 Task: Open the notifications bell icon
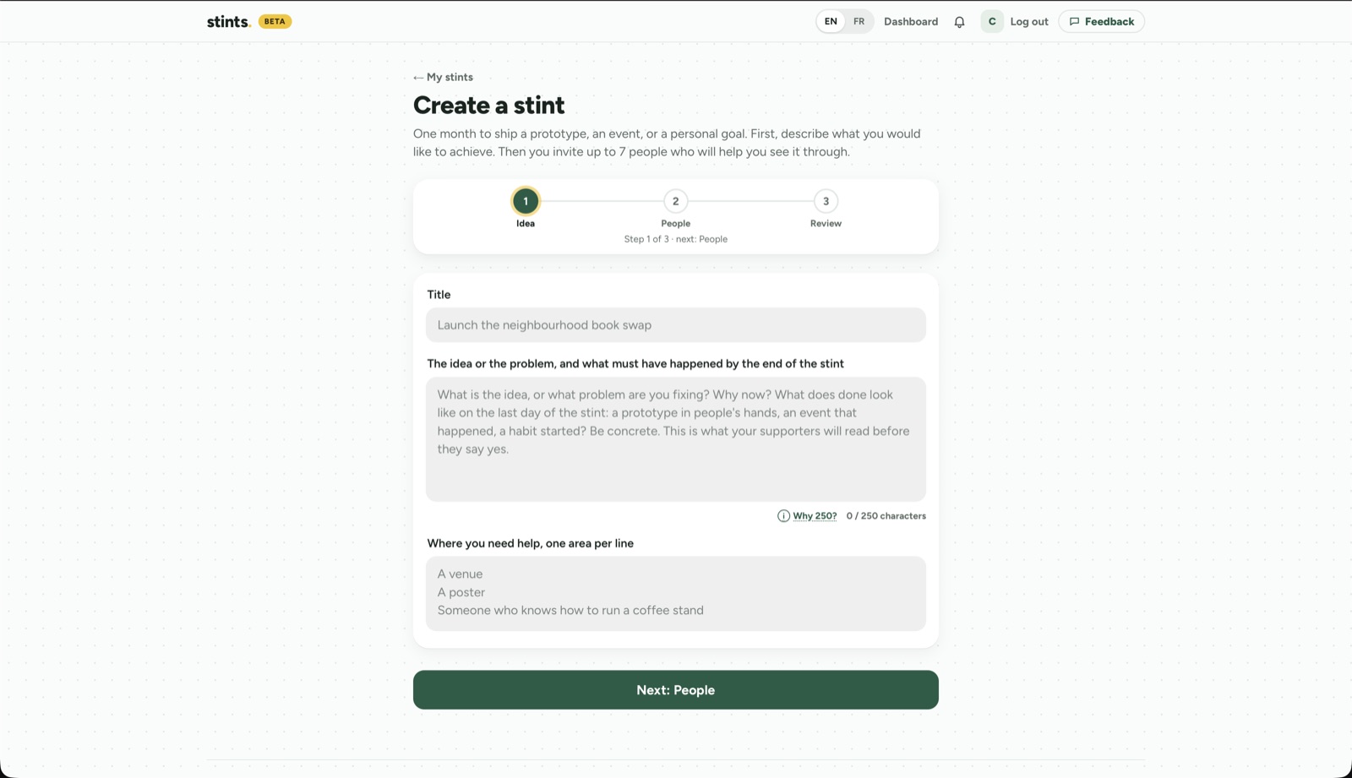pyautogui.click(x=959, y=22)
